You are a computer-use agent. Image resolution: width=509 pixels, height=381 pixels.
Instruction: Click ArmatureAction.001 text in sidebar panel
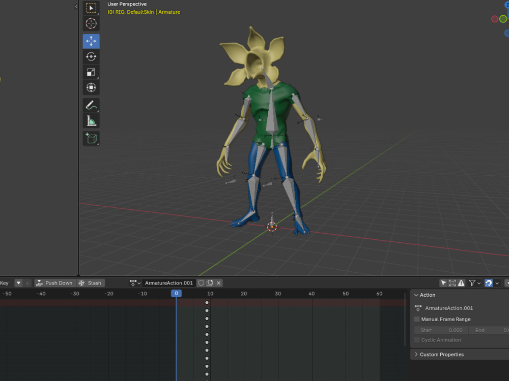click(449, 308)
